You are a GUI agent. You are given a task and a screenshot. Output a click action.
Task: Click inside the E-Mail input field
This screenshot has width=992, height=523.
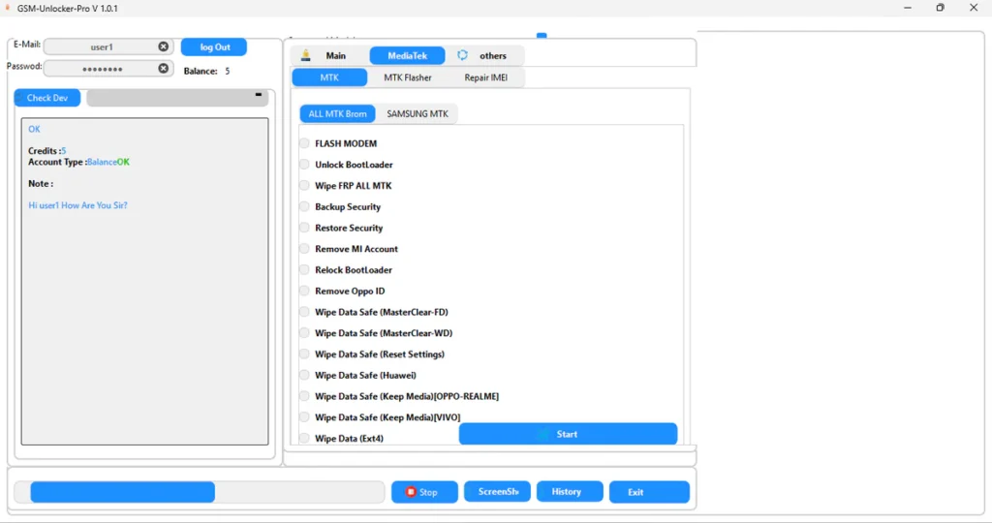coord(101,46)
